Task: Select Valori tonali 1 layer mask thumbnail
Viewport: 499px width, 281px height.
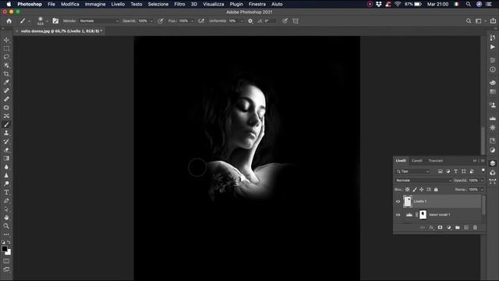Action: point(423,215)
